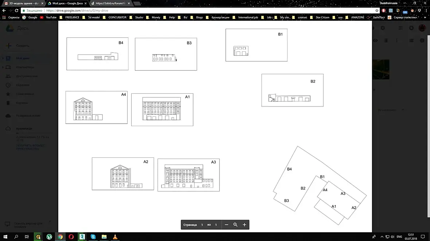The width and height of the screenshot is (430, 241).
Task: Open Task View in the taskbar
Action: (27, 237)
